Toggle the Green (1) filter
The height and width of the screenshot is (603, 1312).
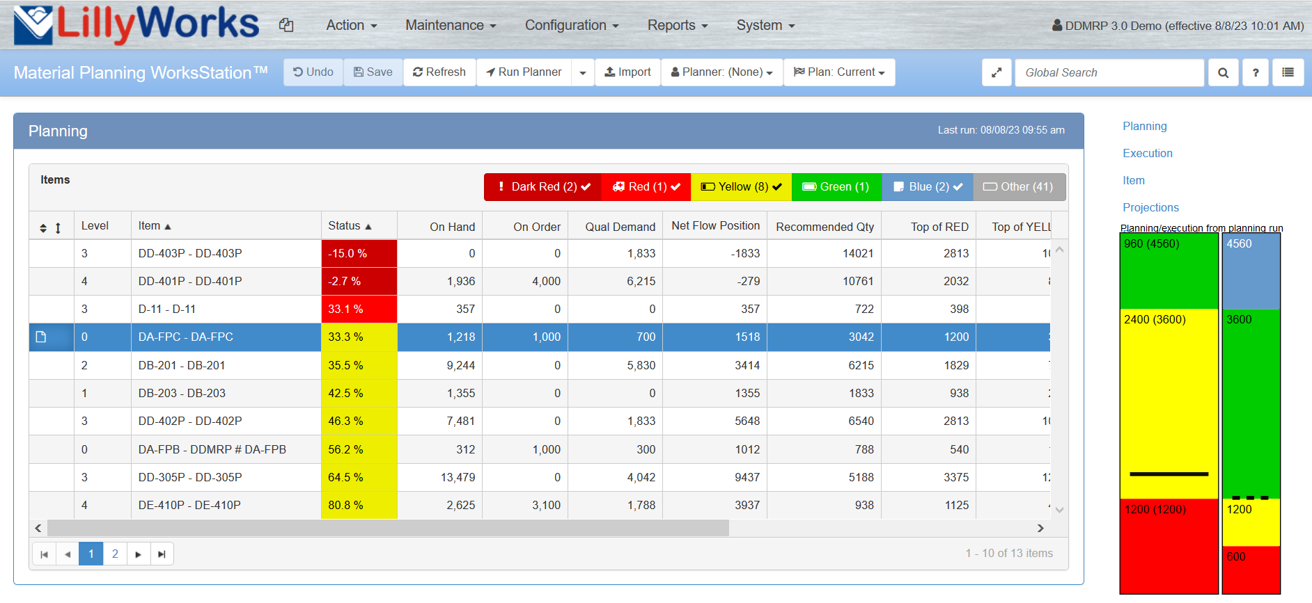click(x=836, y=187)
